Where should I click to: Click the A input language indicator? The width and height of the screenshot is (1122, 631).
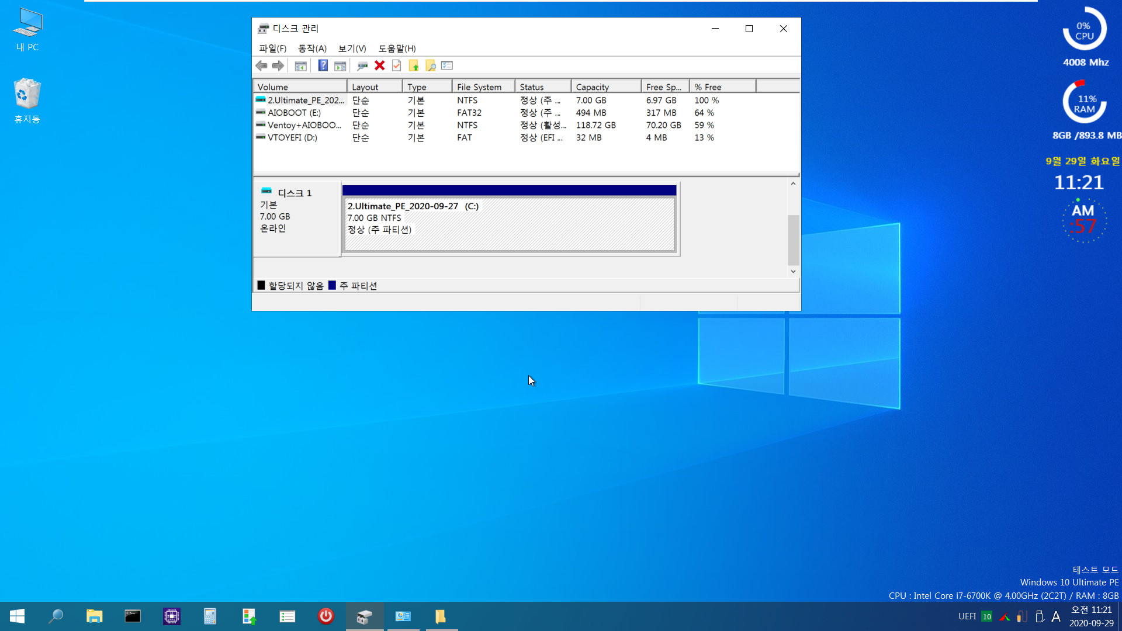coord(1056,616)
